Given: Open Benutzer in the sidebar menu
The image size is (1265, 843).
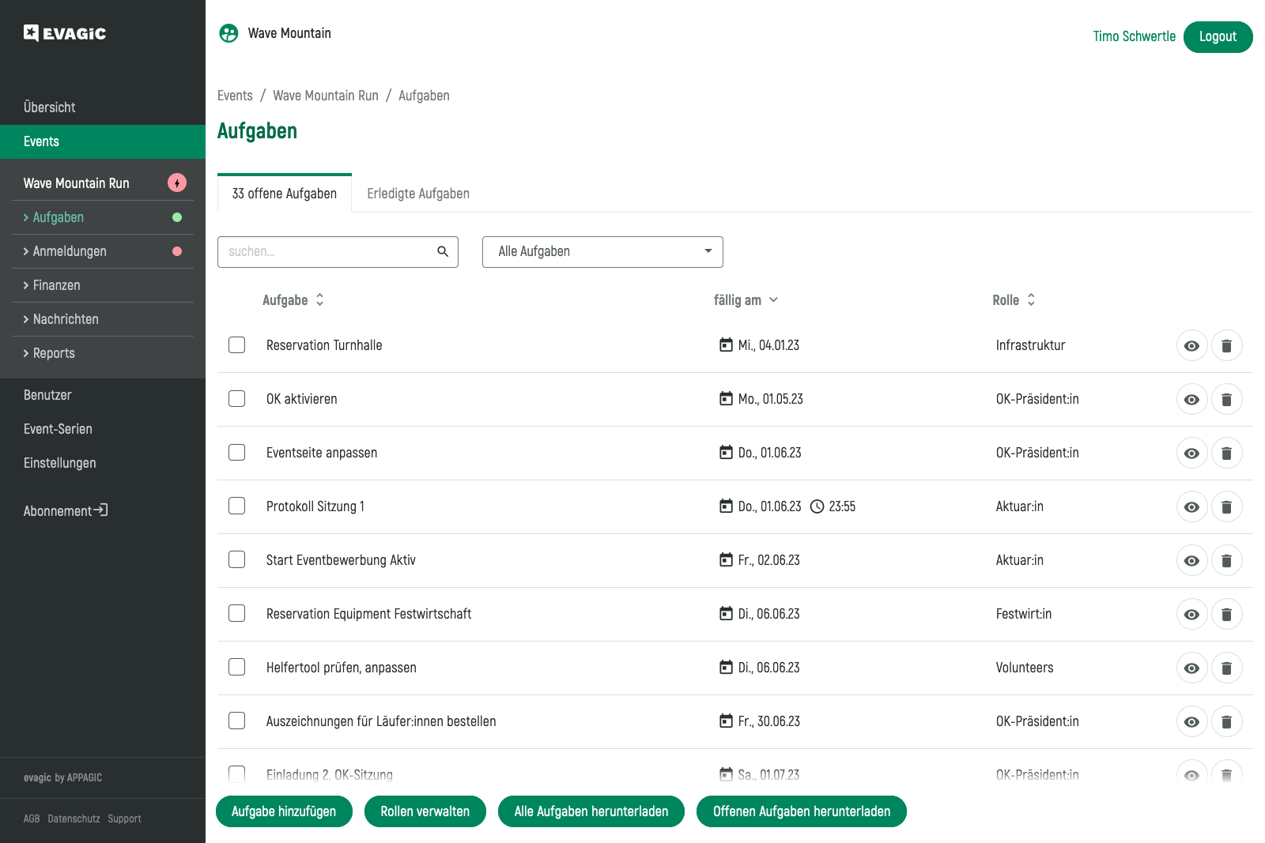Looking at the screenshot, I should pos(47,395).
